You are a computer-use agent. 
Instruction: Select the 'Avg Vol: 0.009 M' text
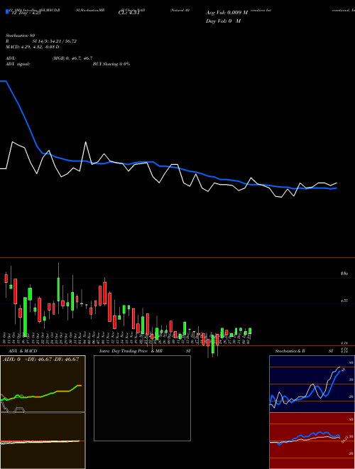click(x=226, y=13)
